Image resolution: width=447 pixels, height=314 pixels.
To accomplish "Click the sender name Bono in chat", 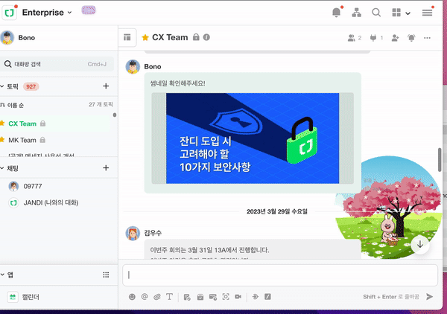I will [x=153, y=67].
